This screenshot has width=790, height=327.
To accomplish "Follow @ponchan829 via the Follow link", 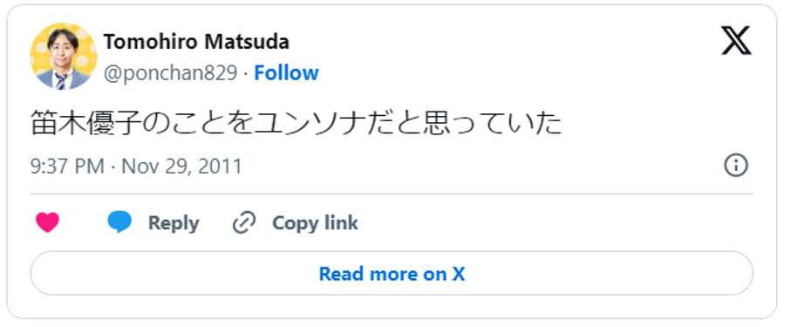I will [286, 73].
